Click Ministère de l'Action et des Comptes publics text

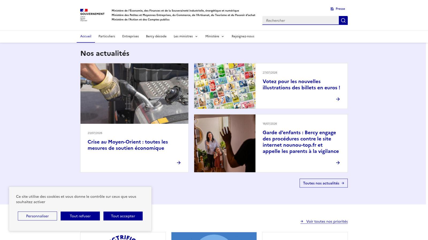pos(140,19)
